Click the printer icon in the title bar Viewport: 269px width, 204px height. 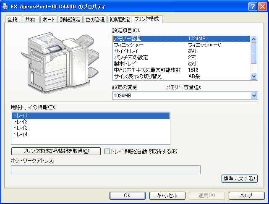point(5,6)
